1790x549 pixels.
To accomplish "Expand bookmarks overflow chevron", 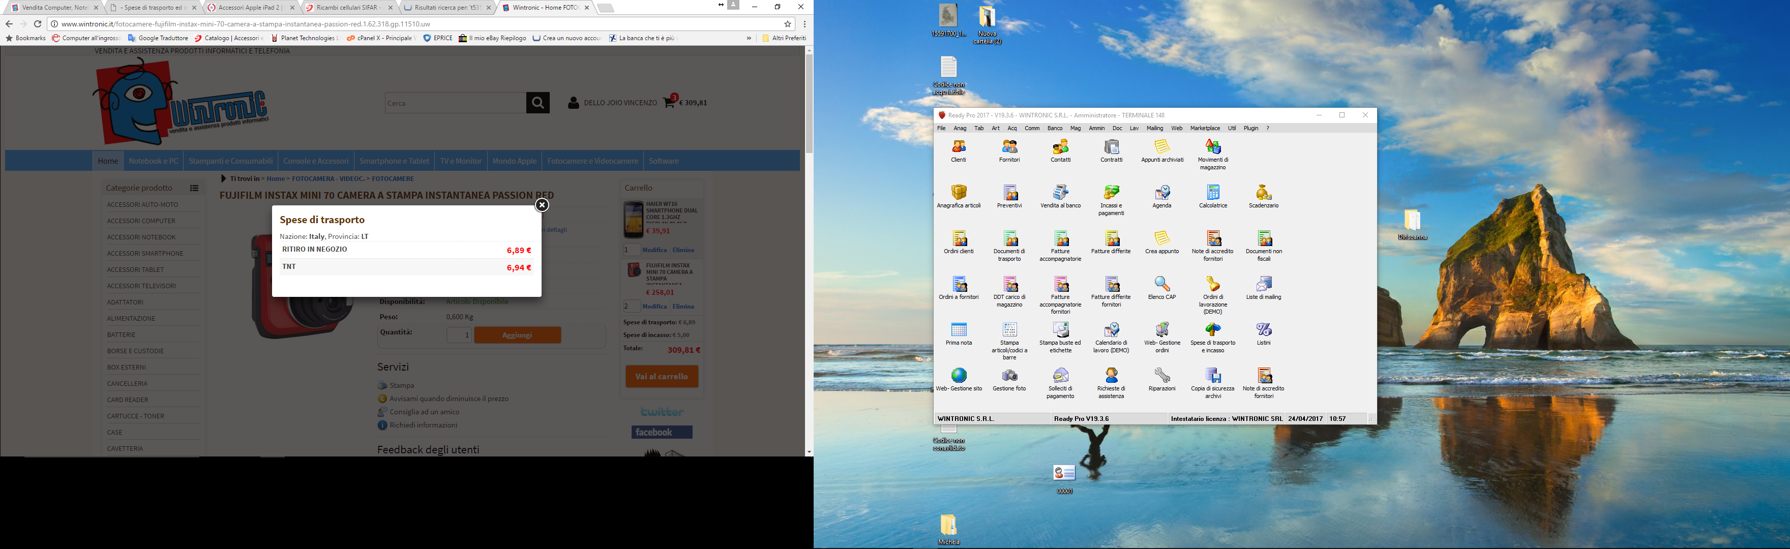I will 749,38.
